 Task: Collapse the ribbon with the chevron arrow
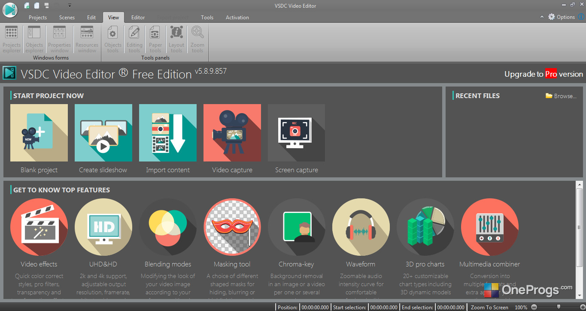542,17
